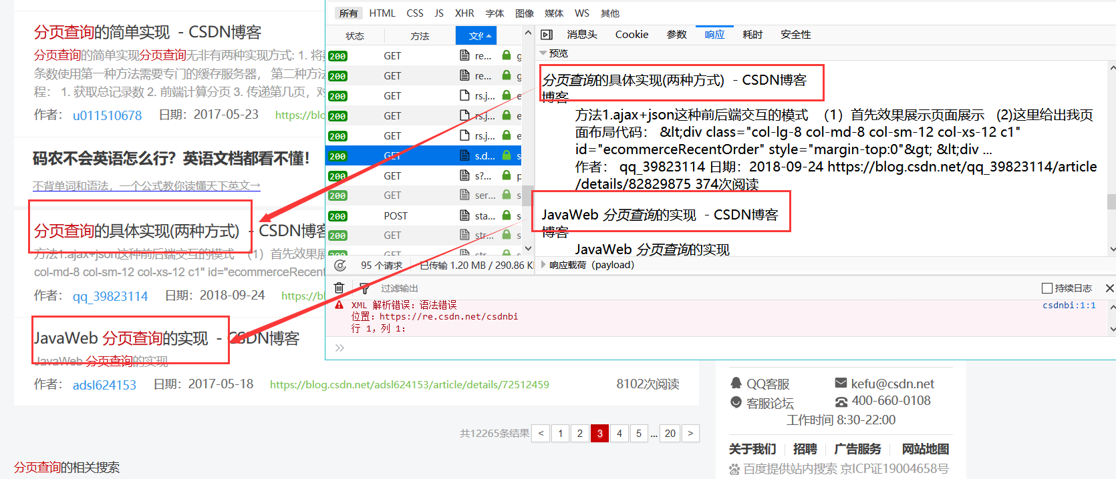
Task: Go to the next results page
Action: coord(690,434)
